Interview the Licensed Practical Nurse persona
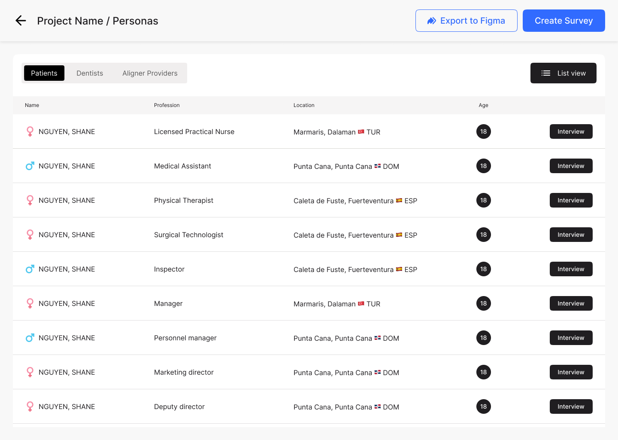 pyautogui.click(x=571, y=131)
